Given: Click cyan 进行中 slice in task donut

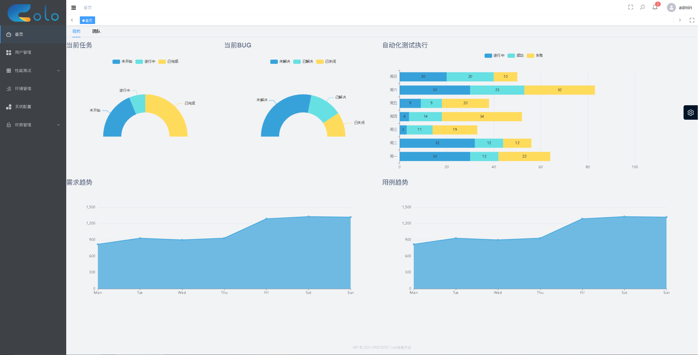Looking at the screenshot, I should (x=139, y=104).
